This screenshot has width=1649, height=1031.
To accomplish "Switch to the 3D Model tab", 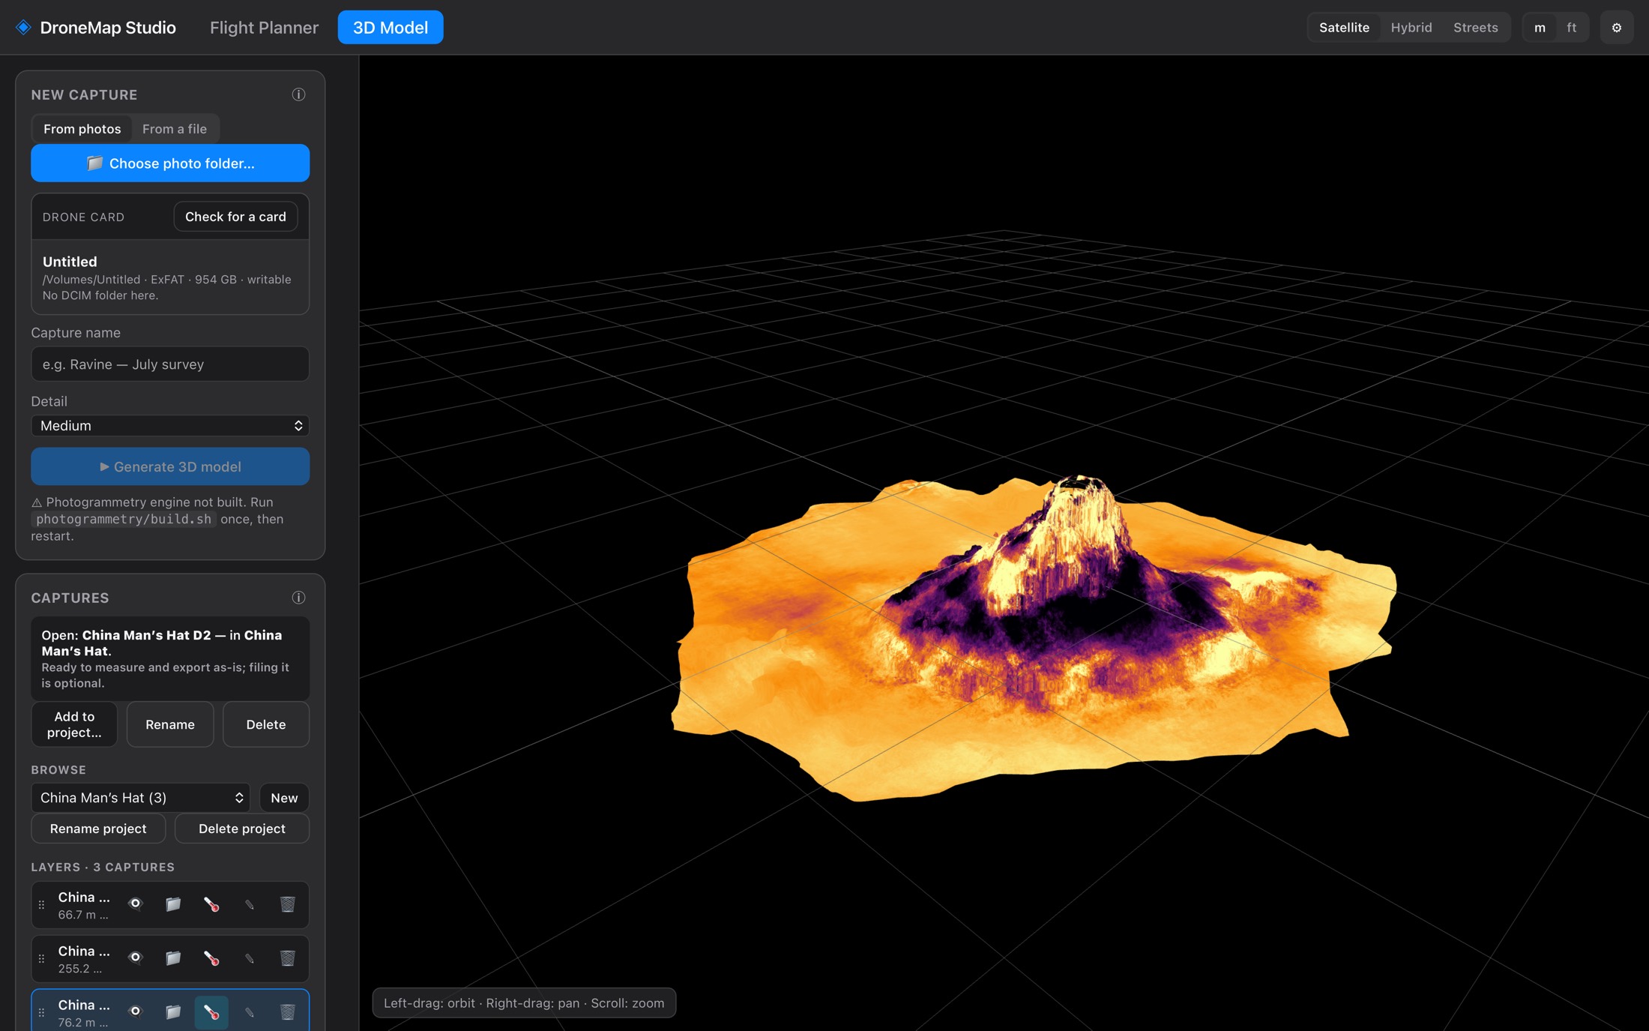I will point(391,28).
